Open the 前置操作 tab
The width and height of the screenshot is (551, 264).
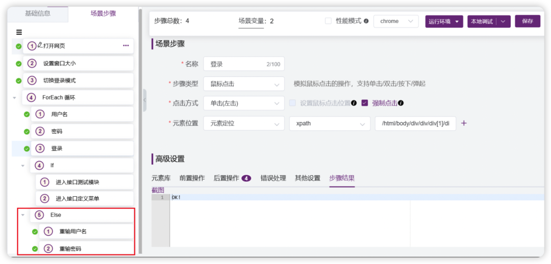(x=192, y=178)
